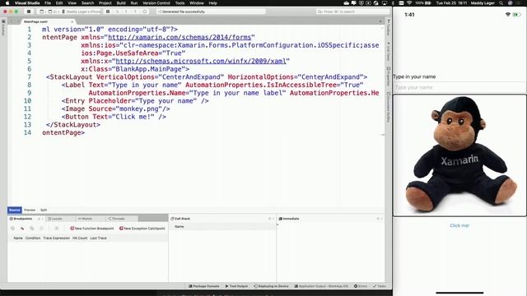Click the xamarin.com schemas link in code
527x296 pixels.
(180, 37)
